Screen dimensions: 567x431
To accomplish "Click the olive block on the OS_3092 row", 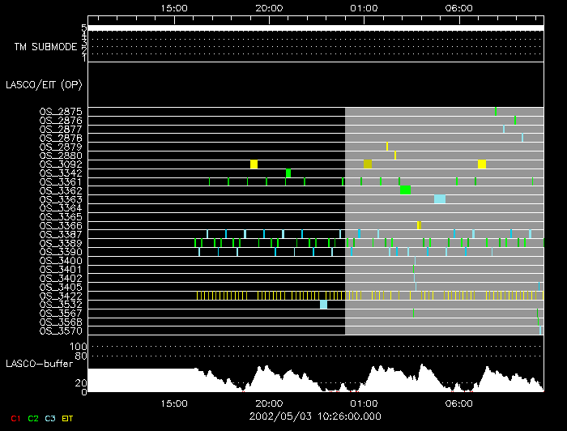I will [368, 164].
